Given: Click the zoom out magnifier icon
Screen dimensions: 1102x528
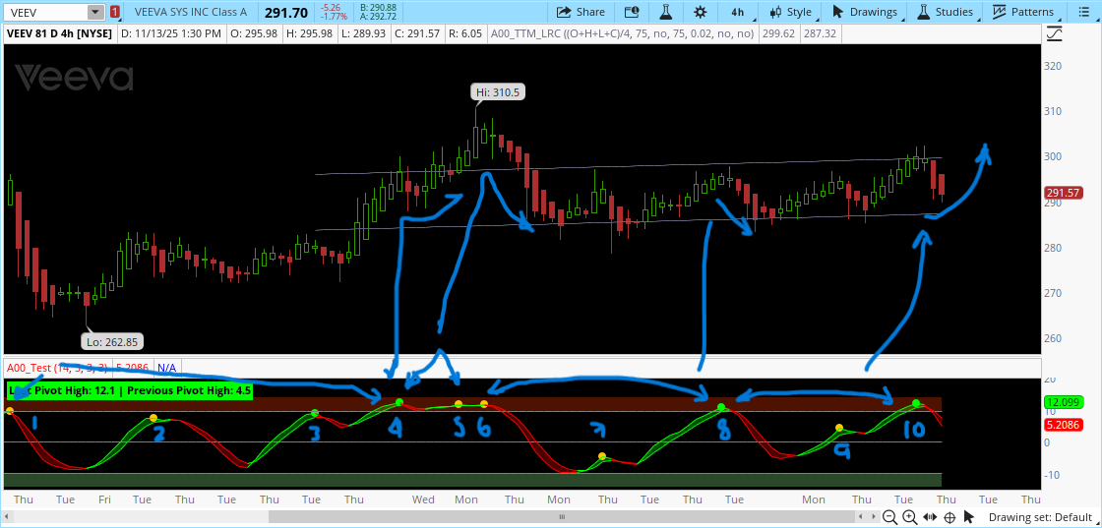Looking at the screenshot, I should click(888, 517).
